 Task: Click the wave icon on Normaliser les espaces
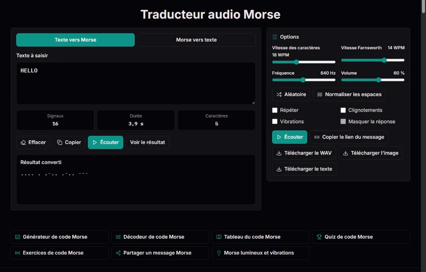click(x=320, y=94)
